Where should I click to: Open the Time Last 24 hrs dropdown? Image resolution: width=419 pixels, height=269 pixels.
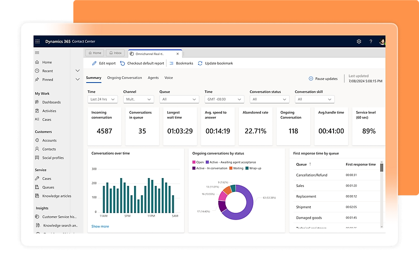pos(103,99)
